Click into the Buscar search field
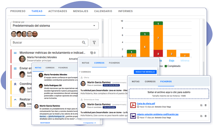 coord(47,43)
